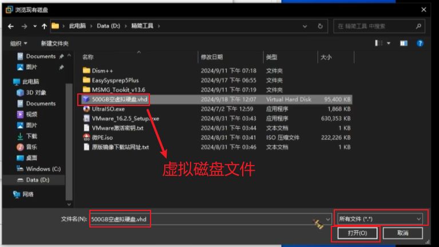Viewport: 439px width, 247px height.
Task: Select the UltraISO.exe application icon
Action: pyautogui.click(x=86, y=109)
